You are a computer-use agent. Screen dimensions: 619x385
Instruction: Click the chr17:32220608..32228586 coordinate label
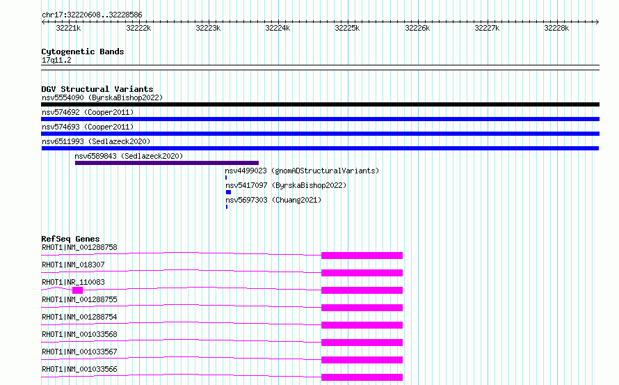(92, 15)
